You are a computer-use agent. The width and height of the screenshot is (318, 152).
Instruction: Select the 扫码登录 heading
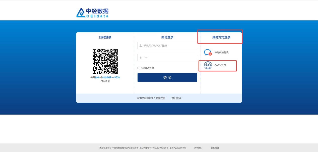105,37
